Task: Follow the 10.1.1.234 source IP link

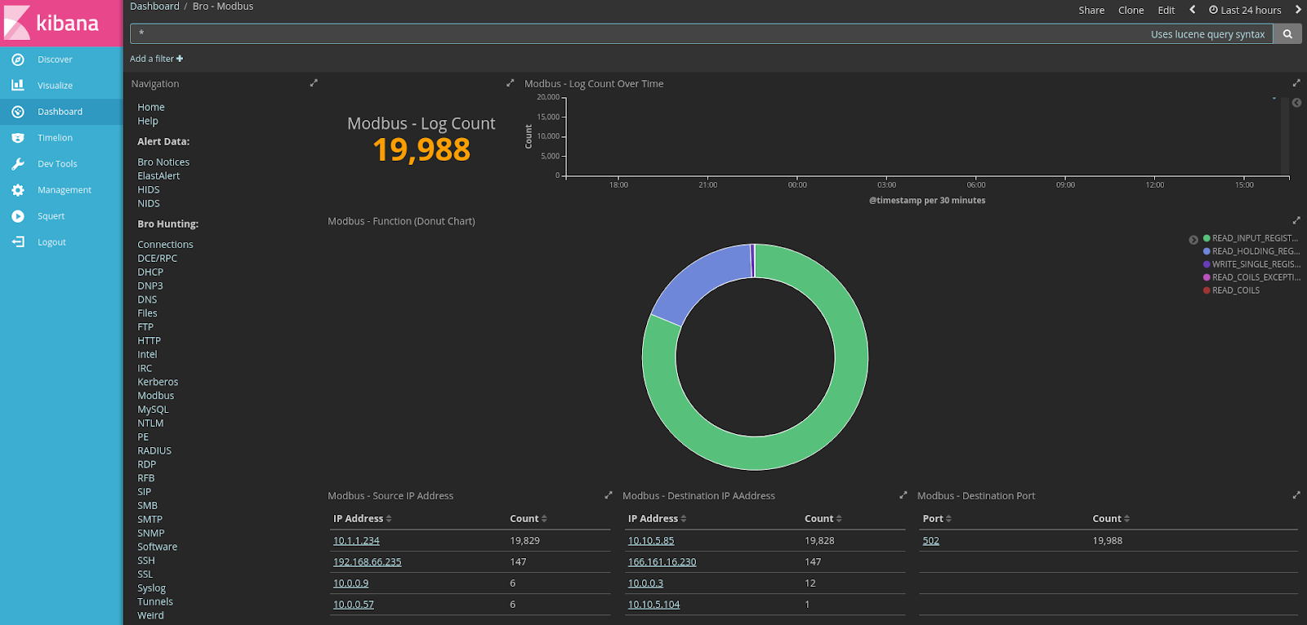Action: click(x=356, y=541)
